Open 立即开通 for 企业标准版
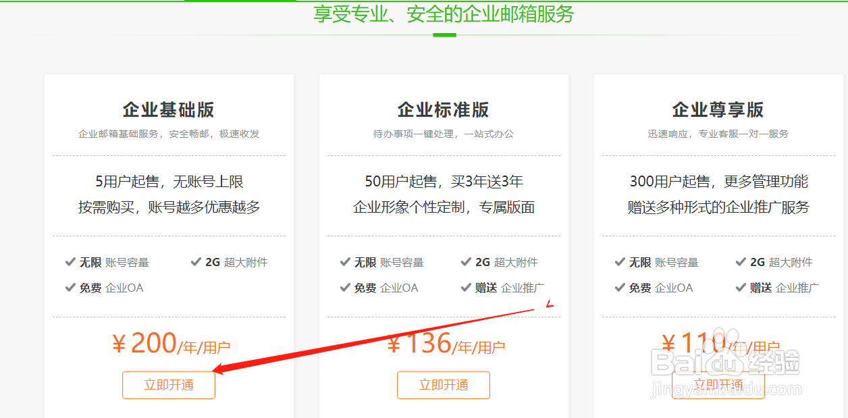Screen dimensions: 848x418 click(443, 385)
